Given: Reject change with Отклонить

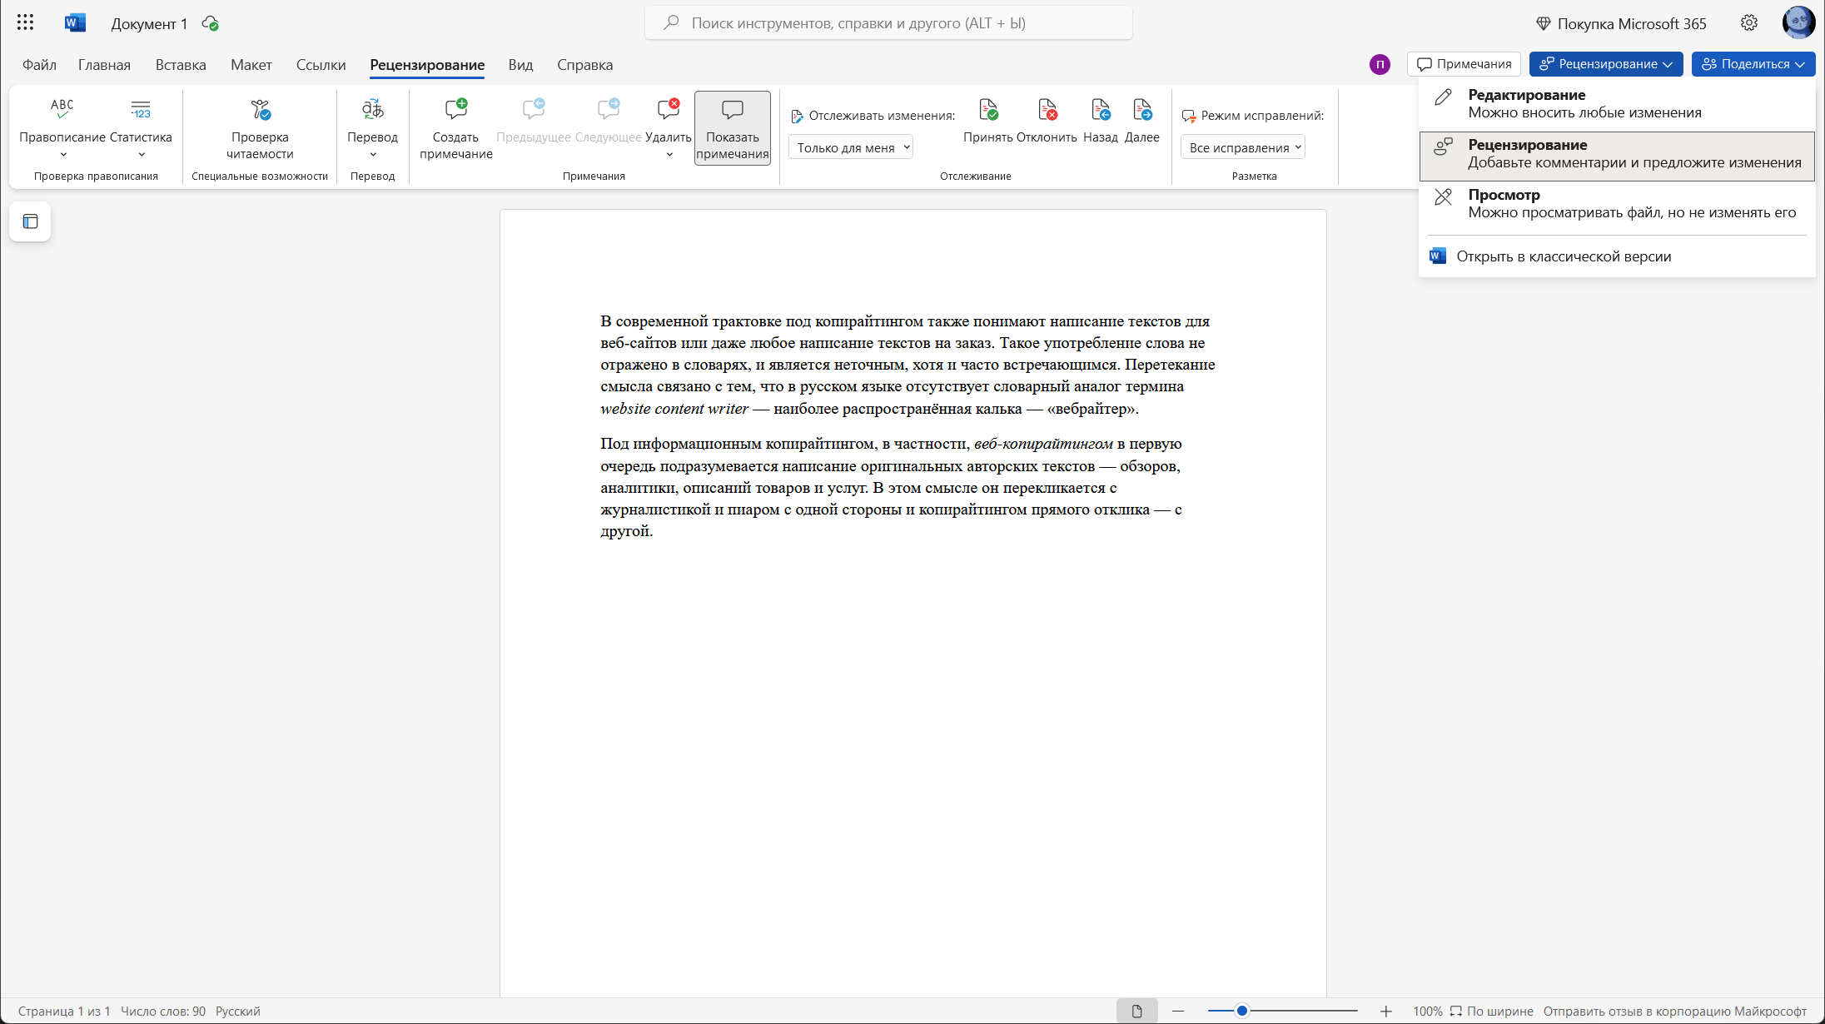Looking at the screenshot, I should (1047, 120).
